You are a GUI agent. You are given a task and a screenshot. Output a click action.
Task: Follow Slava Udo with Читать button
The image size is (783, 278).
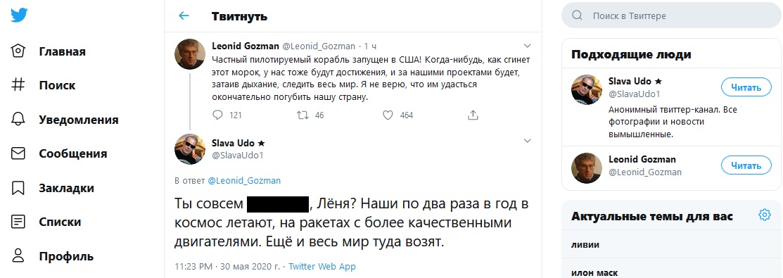746,87
